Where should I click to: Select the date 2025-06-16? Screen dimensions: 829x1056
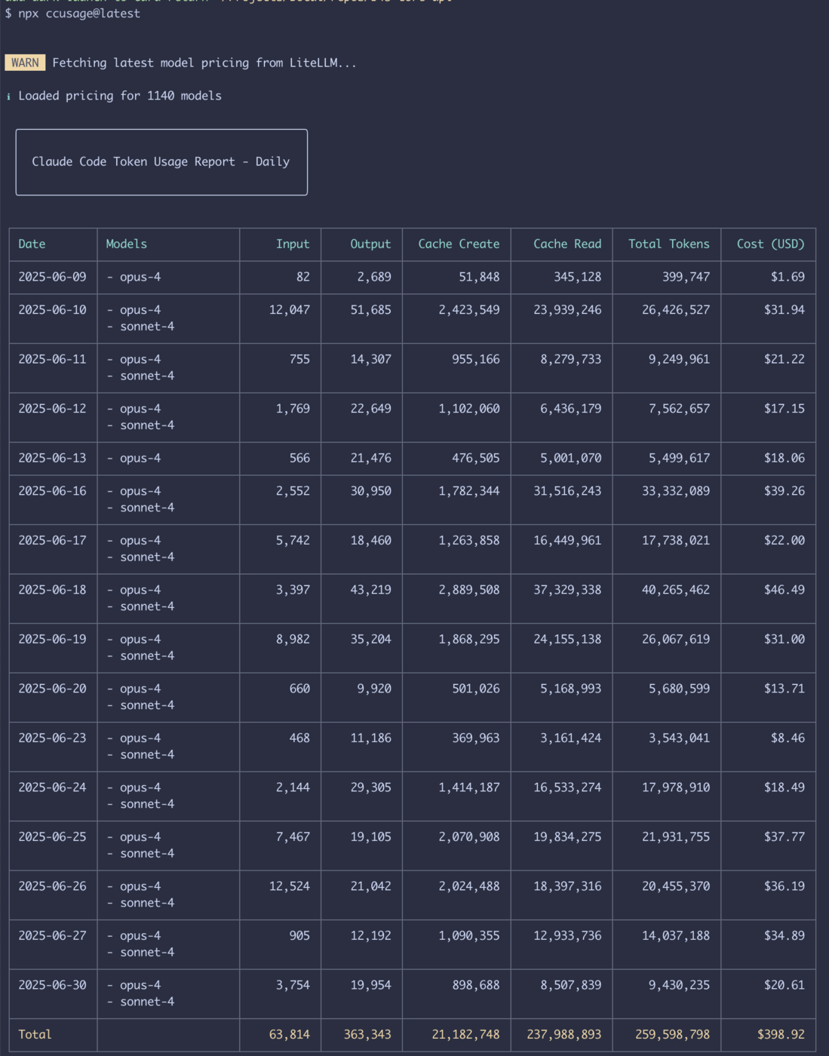(x=52, y=490)
